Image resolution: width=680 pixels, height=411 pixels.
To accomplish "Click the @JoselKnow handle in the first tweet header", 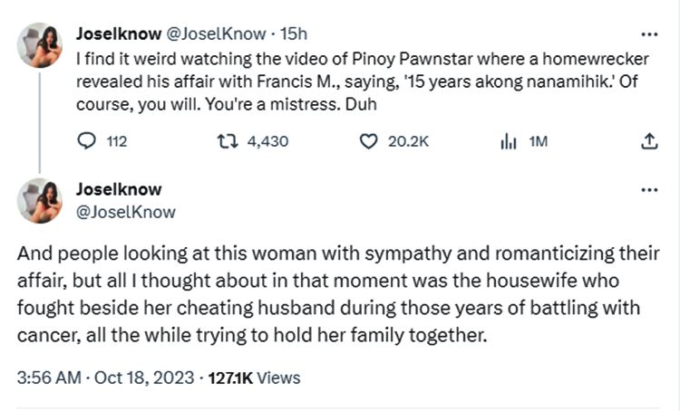I will click(x=215, y=34).
